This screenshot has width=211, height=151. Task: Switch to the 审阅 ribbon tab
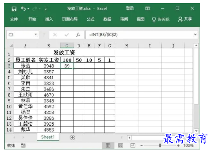click(124, 19)
